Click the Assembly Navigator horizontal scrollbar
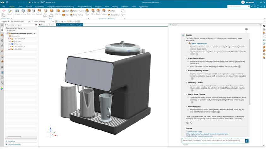 14,137
